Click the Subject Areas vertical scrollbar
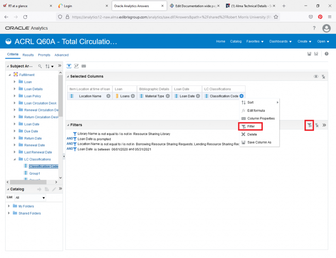Viewport: 336px width, 258px height. click(x=60, y=96)
